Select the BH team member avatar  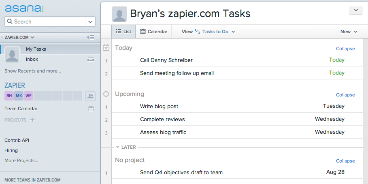(x=9, y=96)
